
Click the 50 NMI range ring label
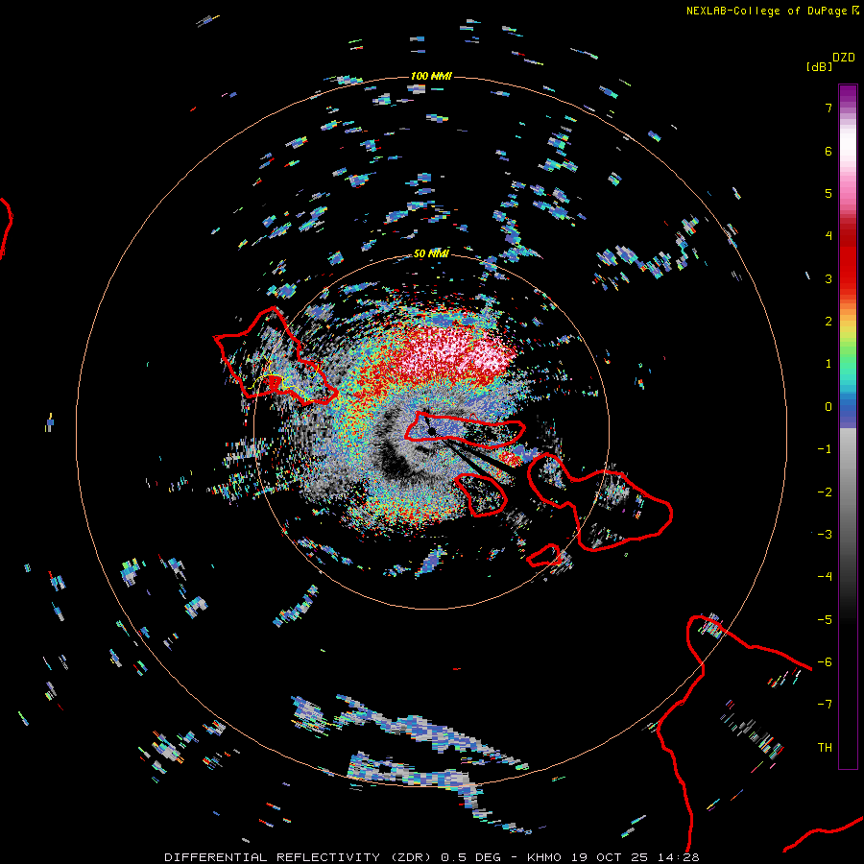pos(431,253)
